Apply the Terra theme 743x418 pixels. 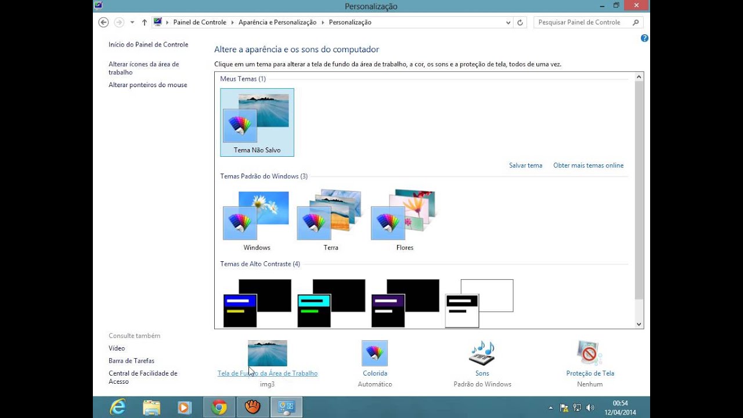pos(331,221)
